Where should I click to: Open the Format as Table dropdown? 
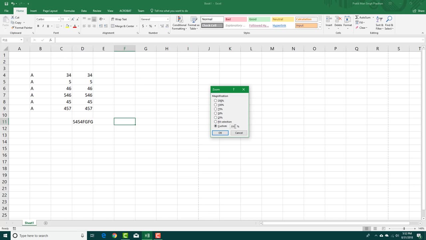(193, 23)
